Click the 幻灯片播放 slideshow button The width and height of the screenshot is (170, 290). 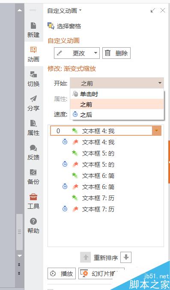(x=101, y=273)
